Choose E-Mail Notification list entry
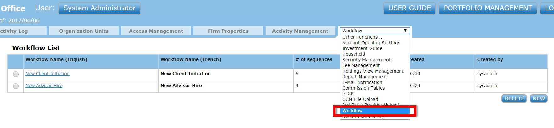The width and height of the screenshot is (554, 128). 362,82
